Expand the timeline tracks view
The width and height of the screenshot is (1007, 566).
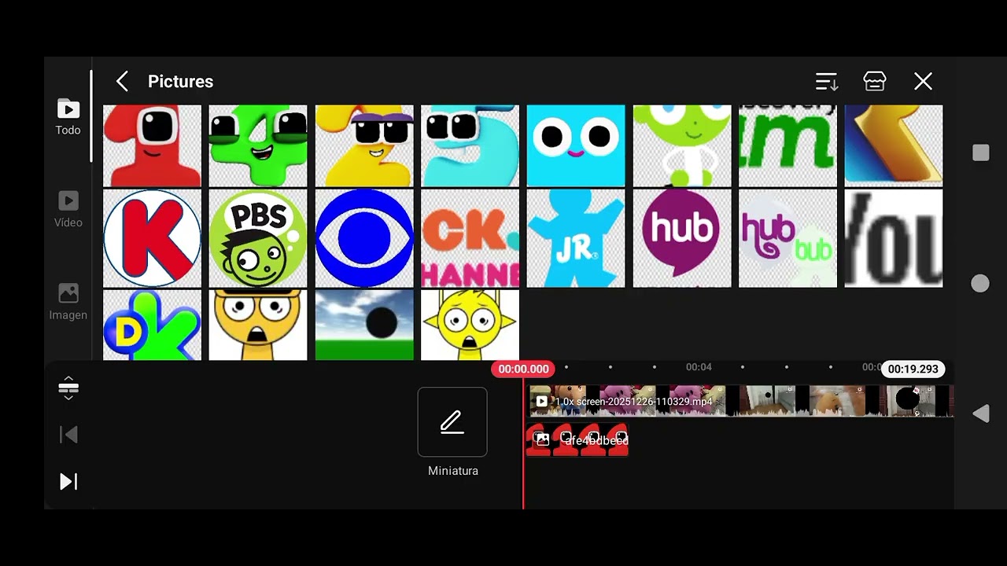tap(68, 388)
